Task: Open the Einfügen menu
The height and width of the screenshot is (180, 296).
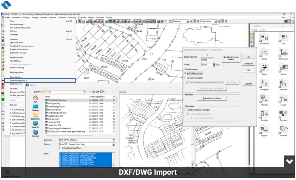Action: 26,17
